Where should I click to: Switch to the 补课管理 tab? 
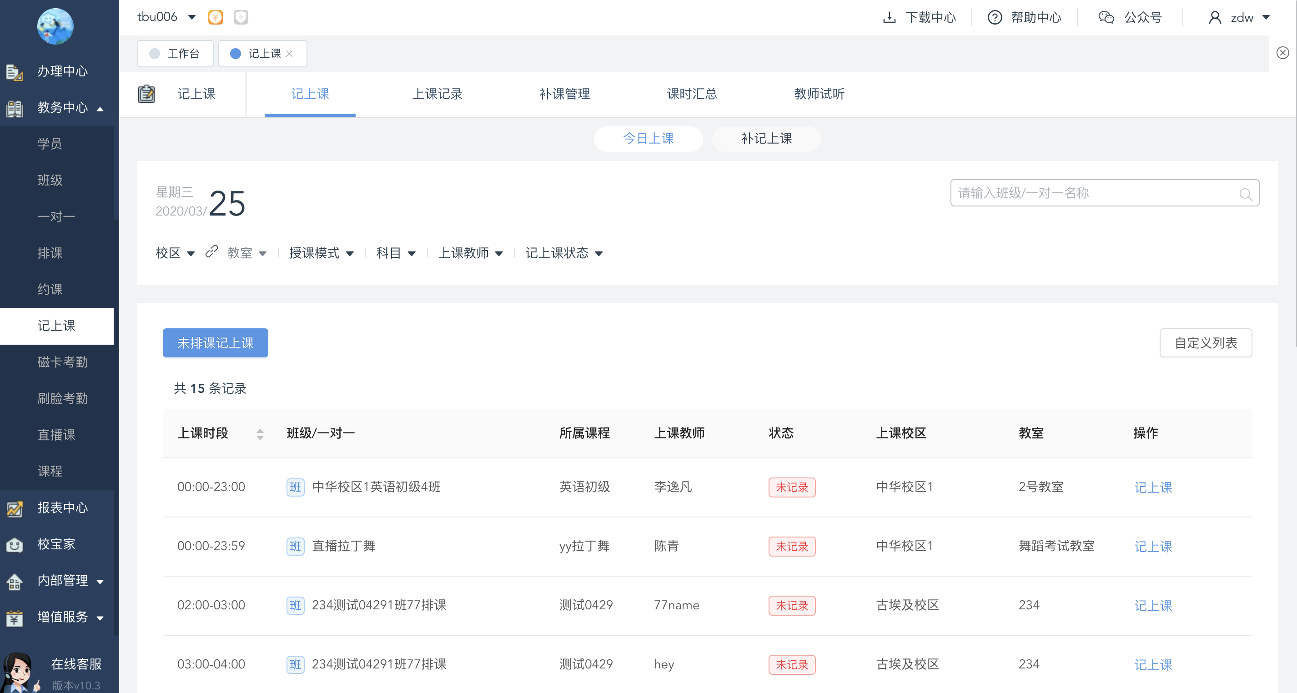(564, 94)
